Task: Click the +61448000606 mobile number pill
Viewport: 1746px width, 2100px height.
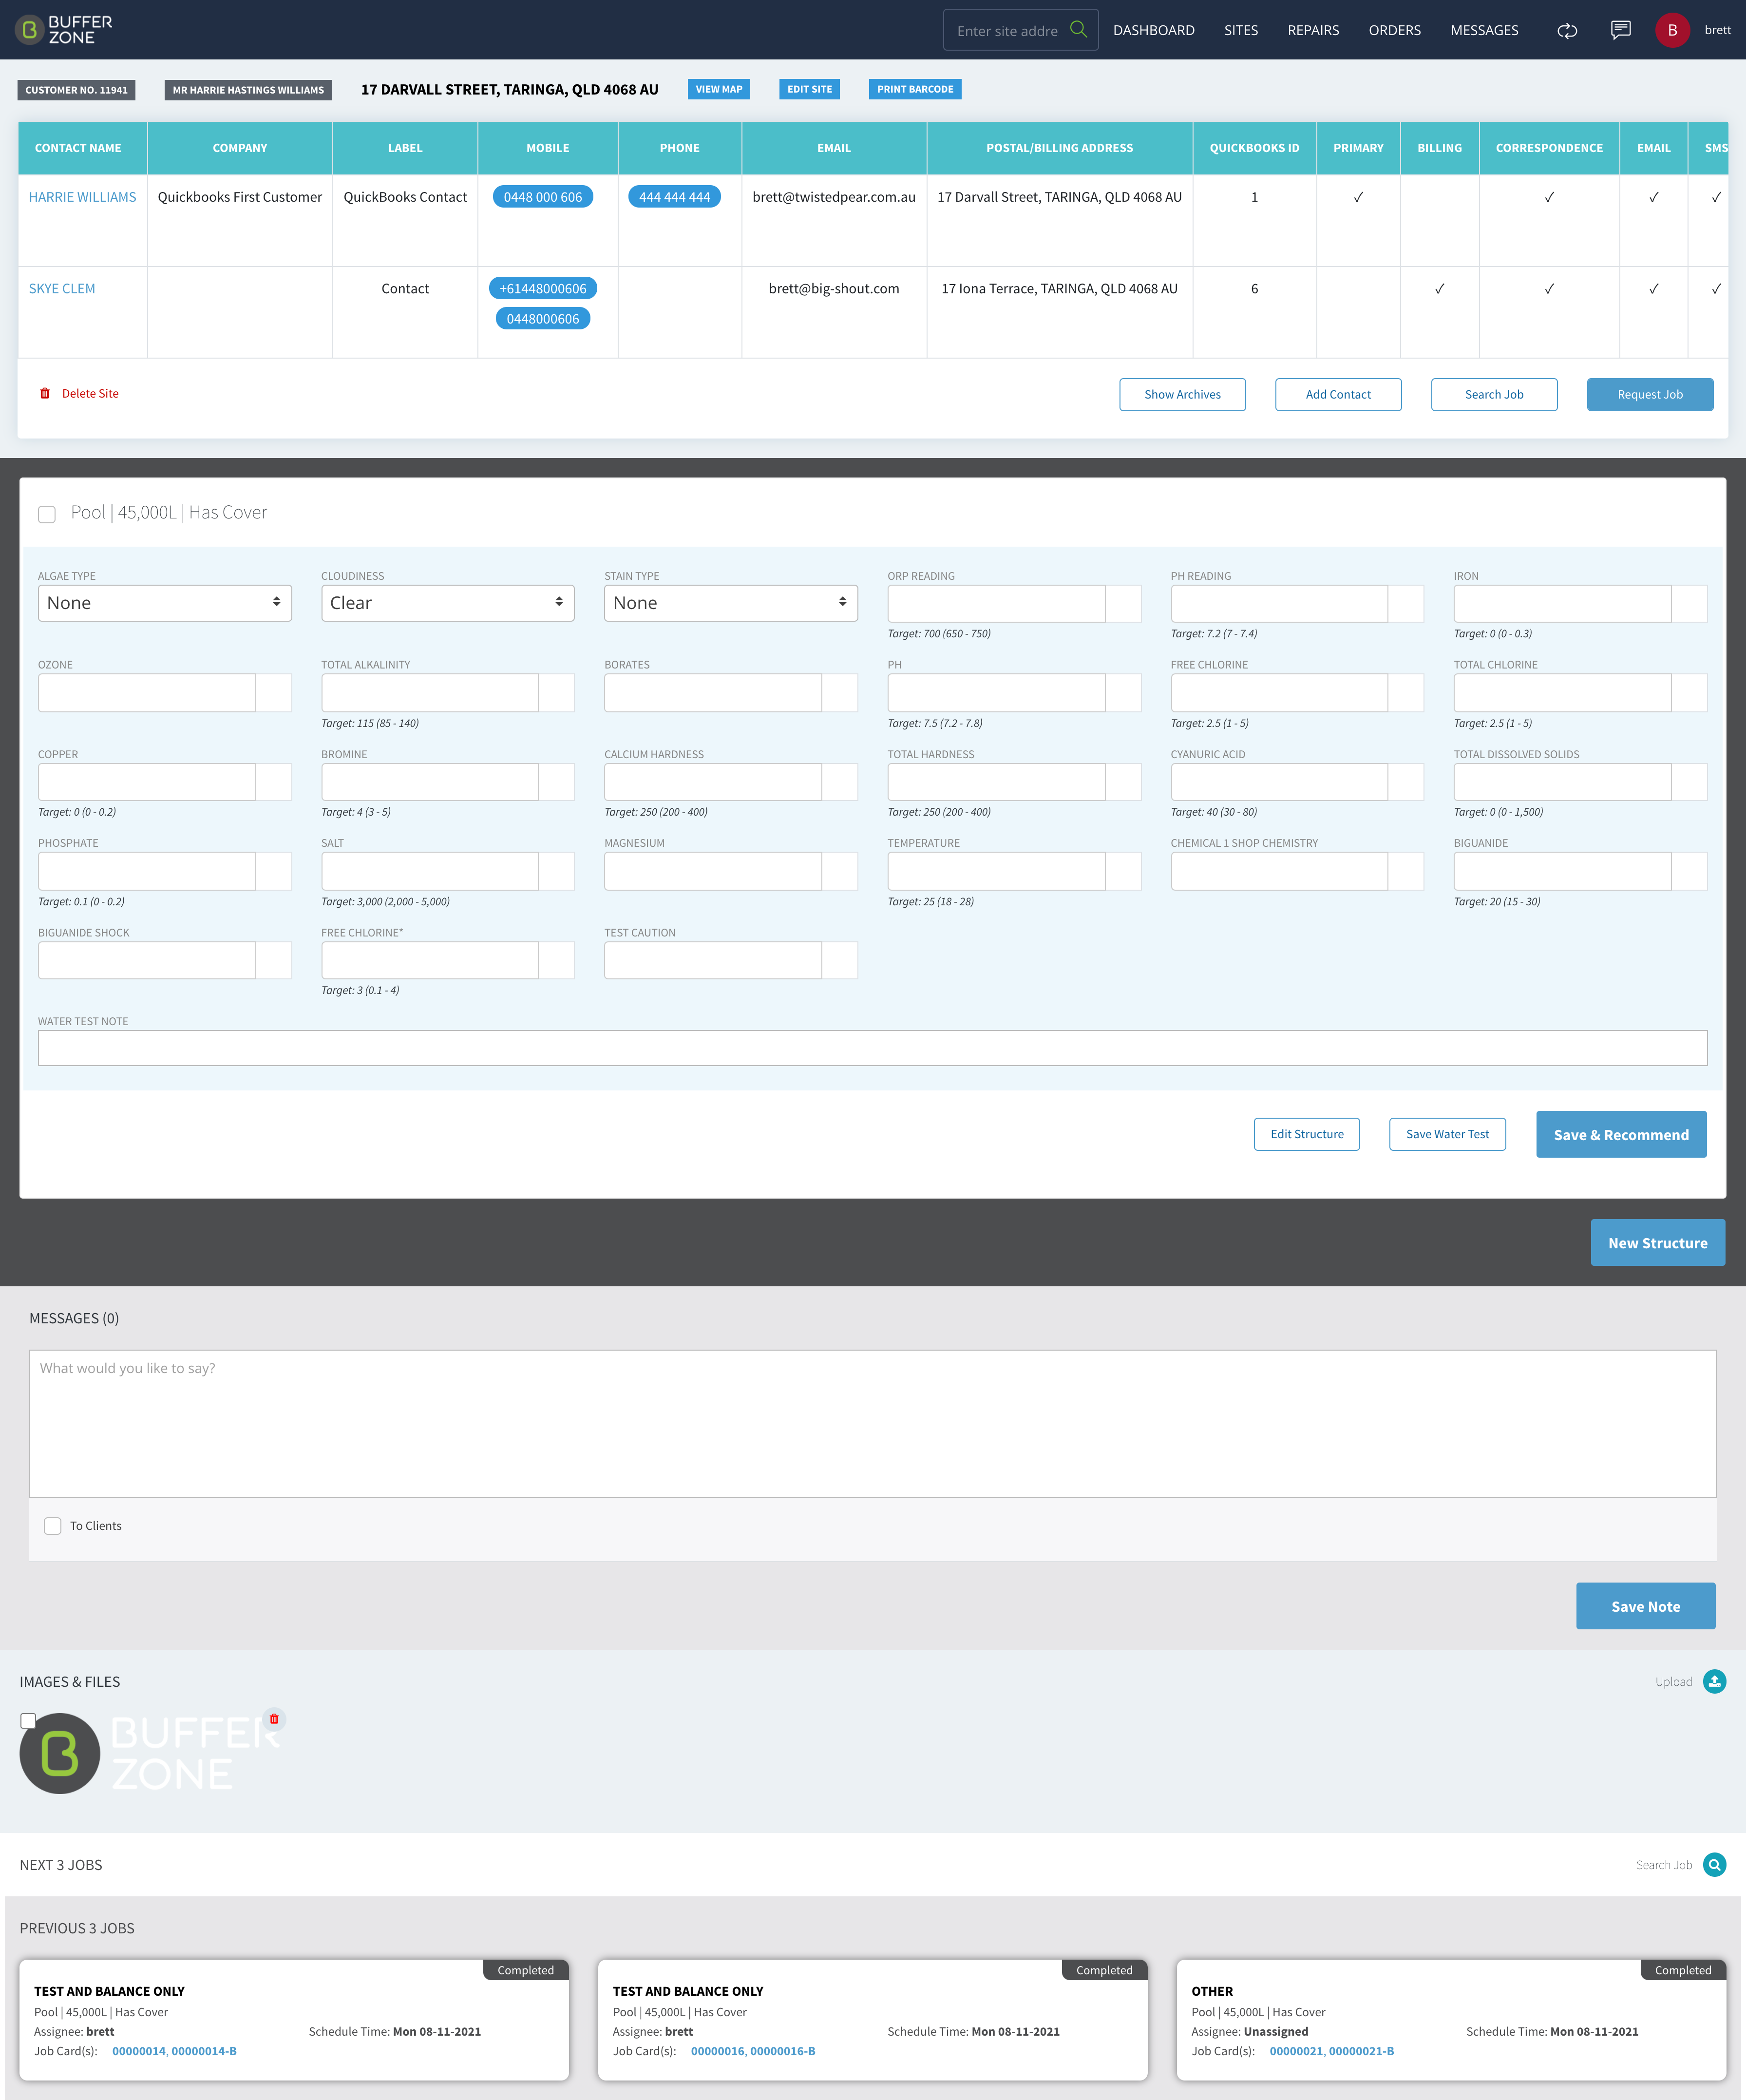Action: point(543,288)
